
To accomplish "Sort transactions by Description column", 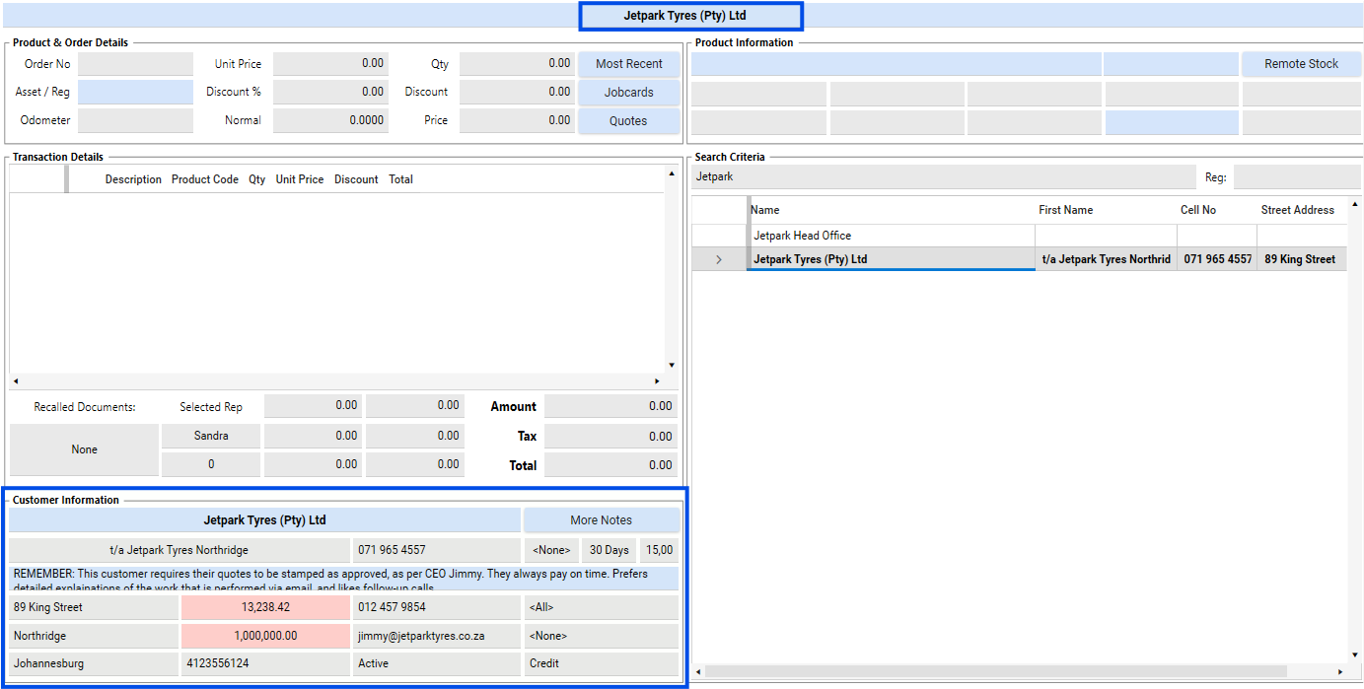I will pos(133,179).
